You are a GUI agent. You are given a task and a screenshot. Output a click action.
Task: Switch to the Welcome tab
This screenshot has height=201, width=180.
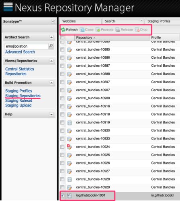click(x=80, y=21)
